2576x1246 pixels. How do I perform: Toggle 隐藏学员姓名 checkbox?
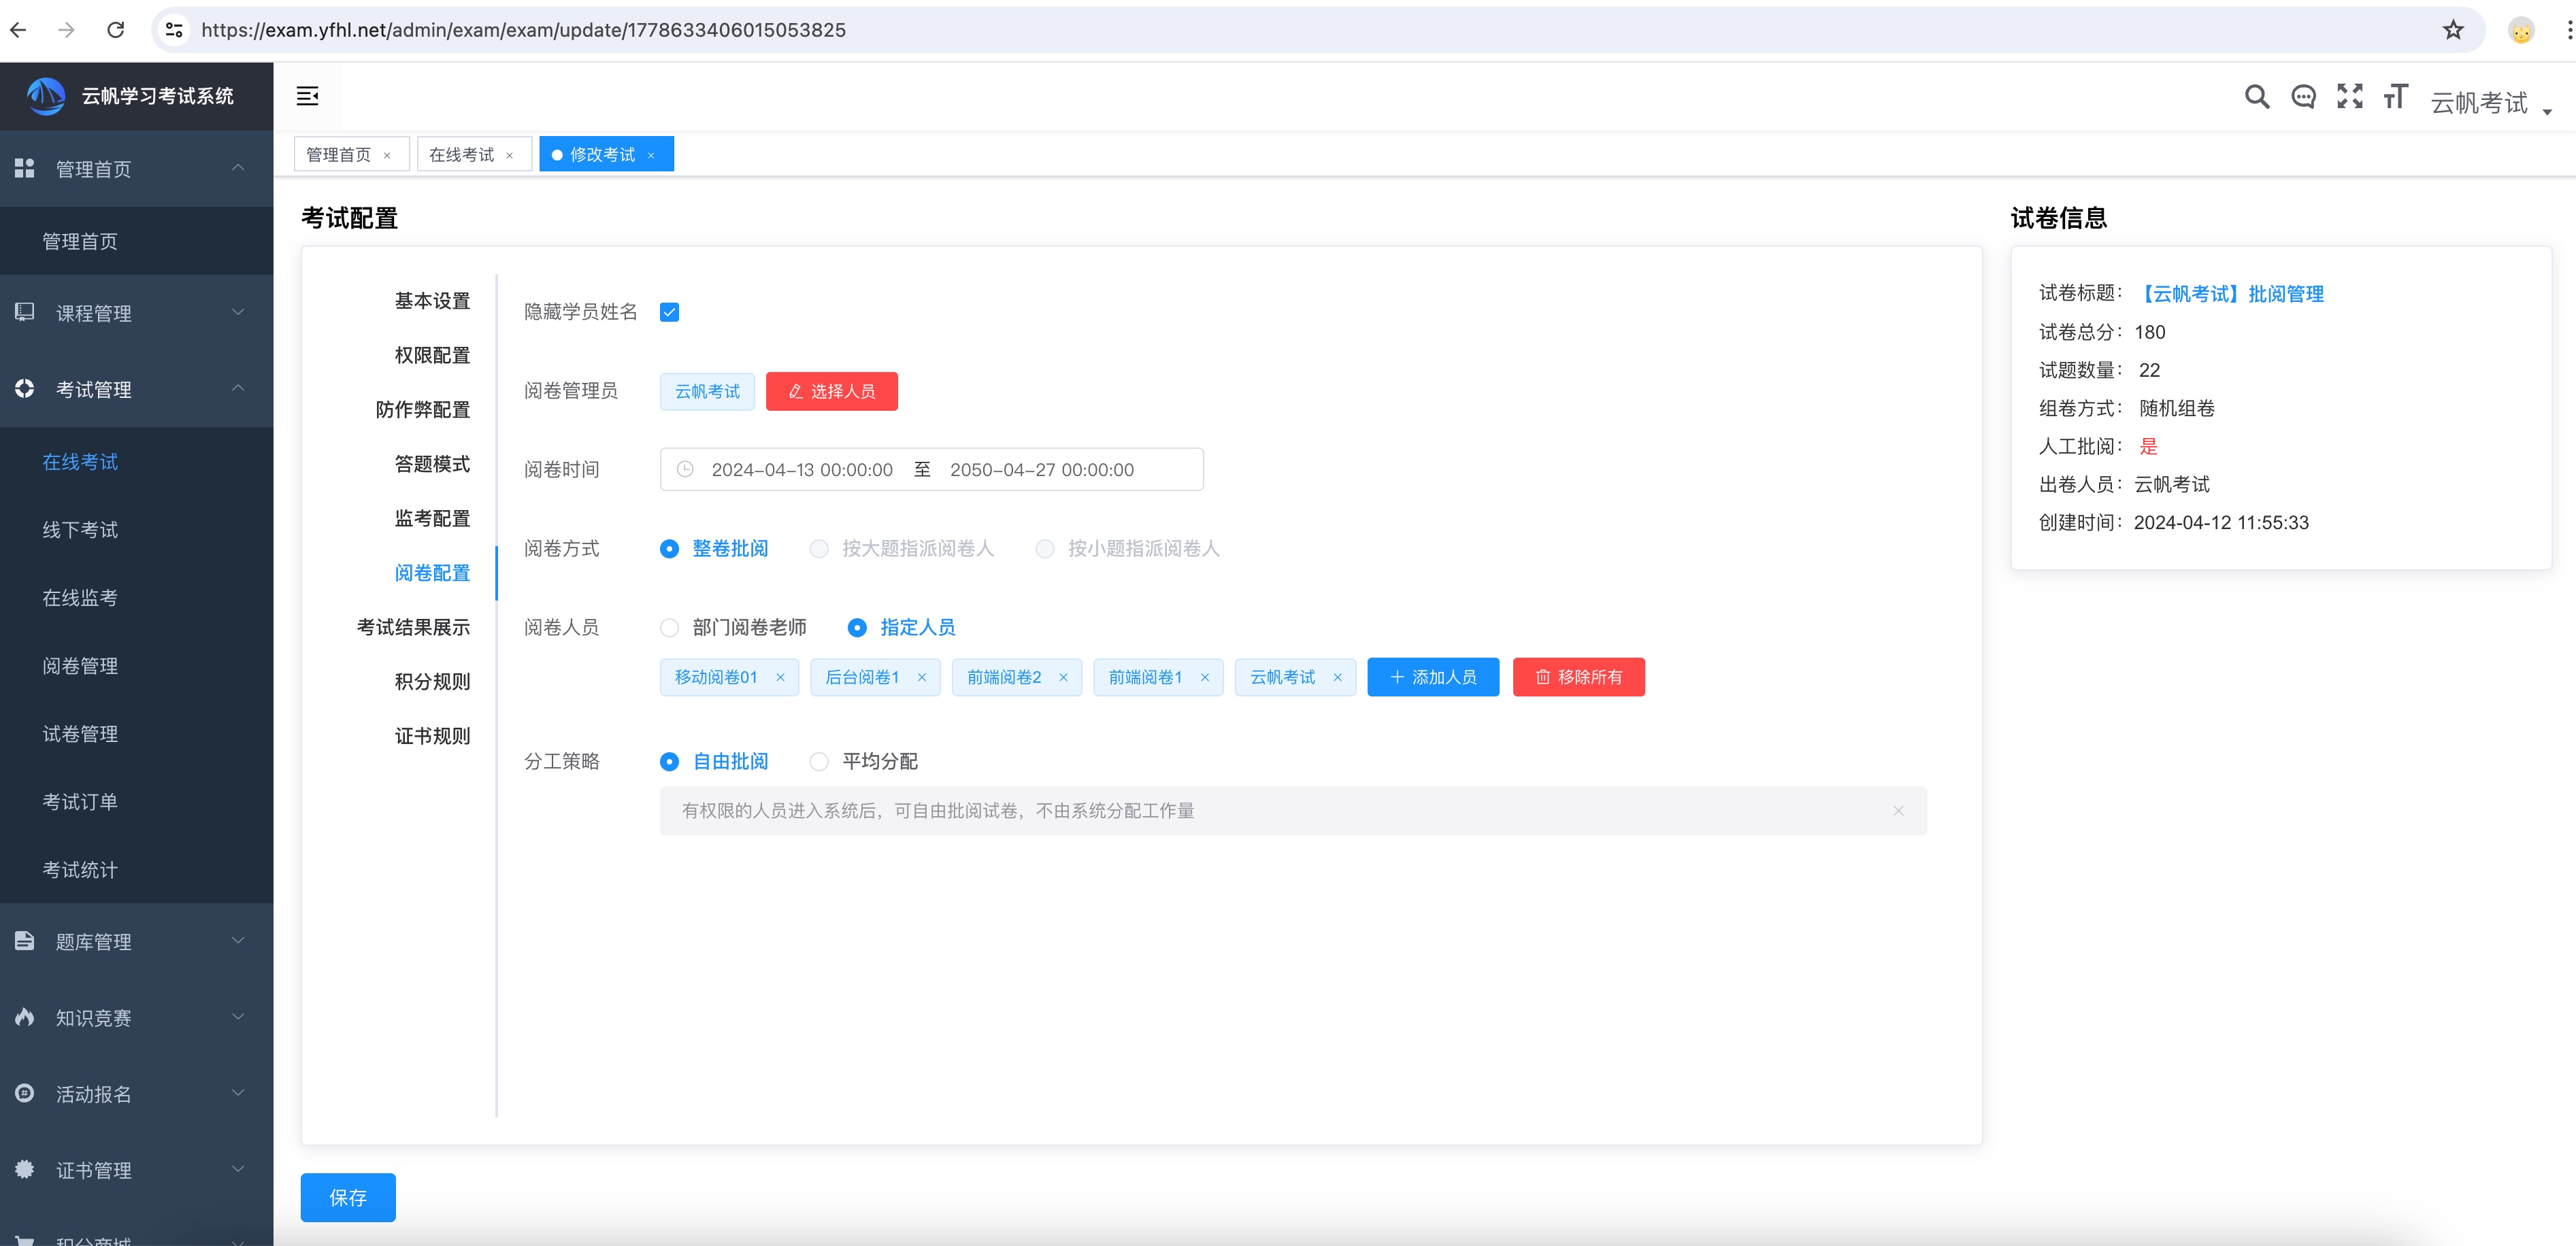[669, 312]
